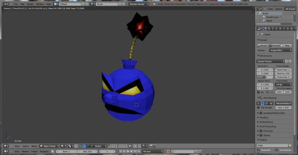
Task: Open the Display Image Editor dropdown
Action: click(280, 51)
